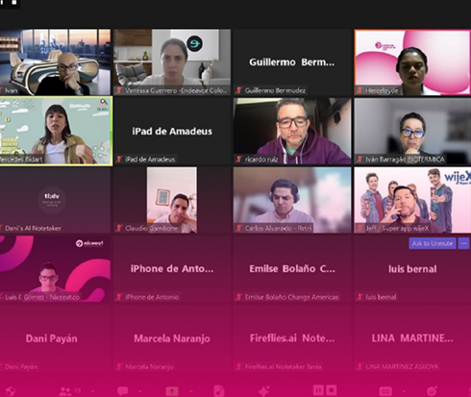This screenshot has width=471, height=397.
Task: Show captions with the CC icon
Action: coord(385,391)
